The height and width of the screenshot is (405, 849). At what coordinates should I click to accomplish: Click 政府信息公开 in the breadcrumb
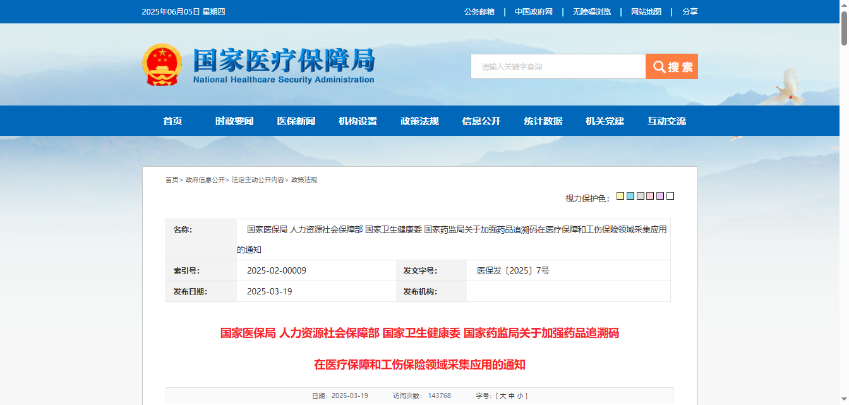205,180
